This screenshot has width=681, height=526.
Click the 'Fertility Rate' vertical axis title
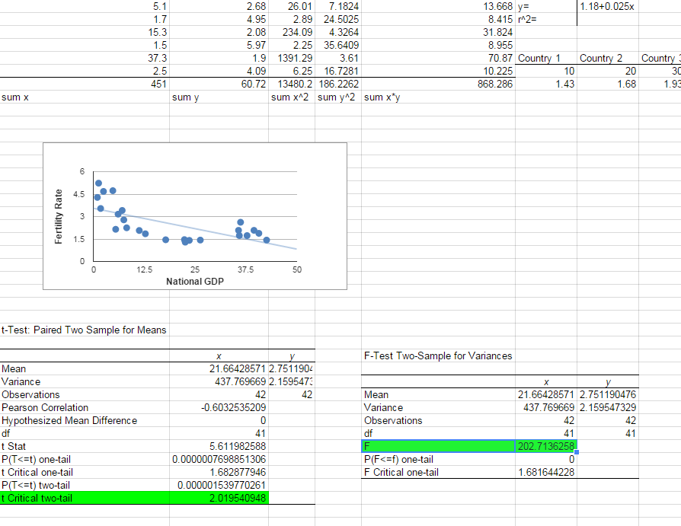click(x=59, y=216)
